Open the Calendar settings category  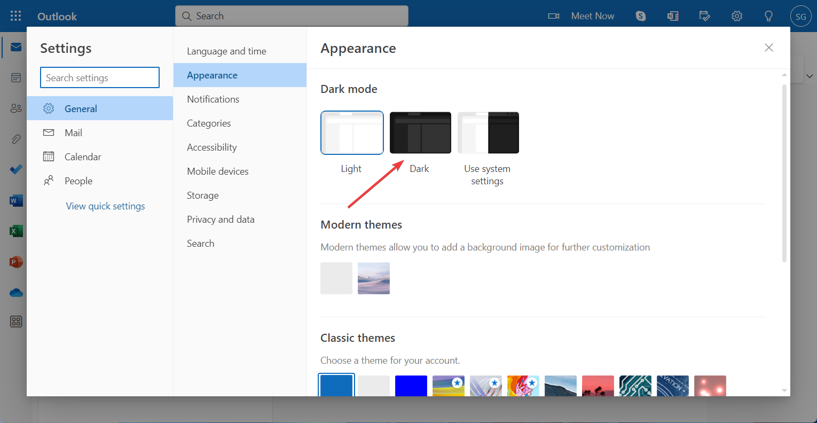point(100,156)
